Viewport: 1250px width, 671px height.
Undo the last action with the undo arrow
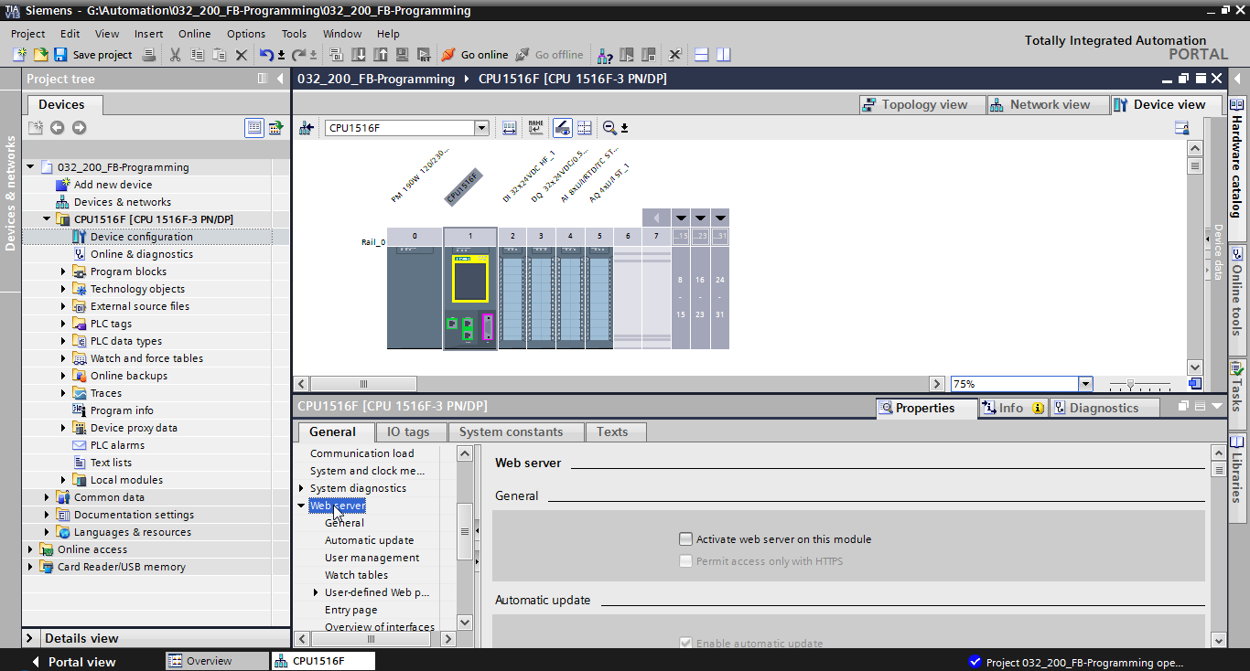(x=266, y=55)
